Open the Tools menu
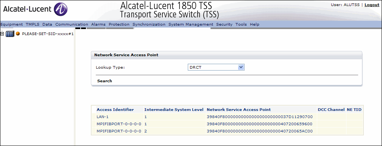The image size is (382, 146). (x=241, y=24)
